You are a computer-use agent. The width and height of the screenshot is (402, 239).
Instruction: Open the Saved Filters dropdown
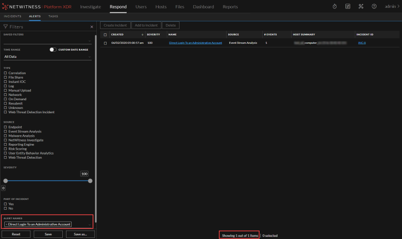point(47,41)
